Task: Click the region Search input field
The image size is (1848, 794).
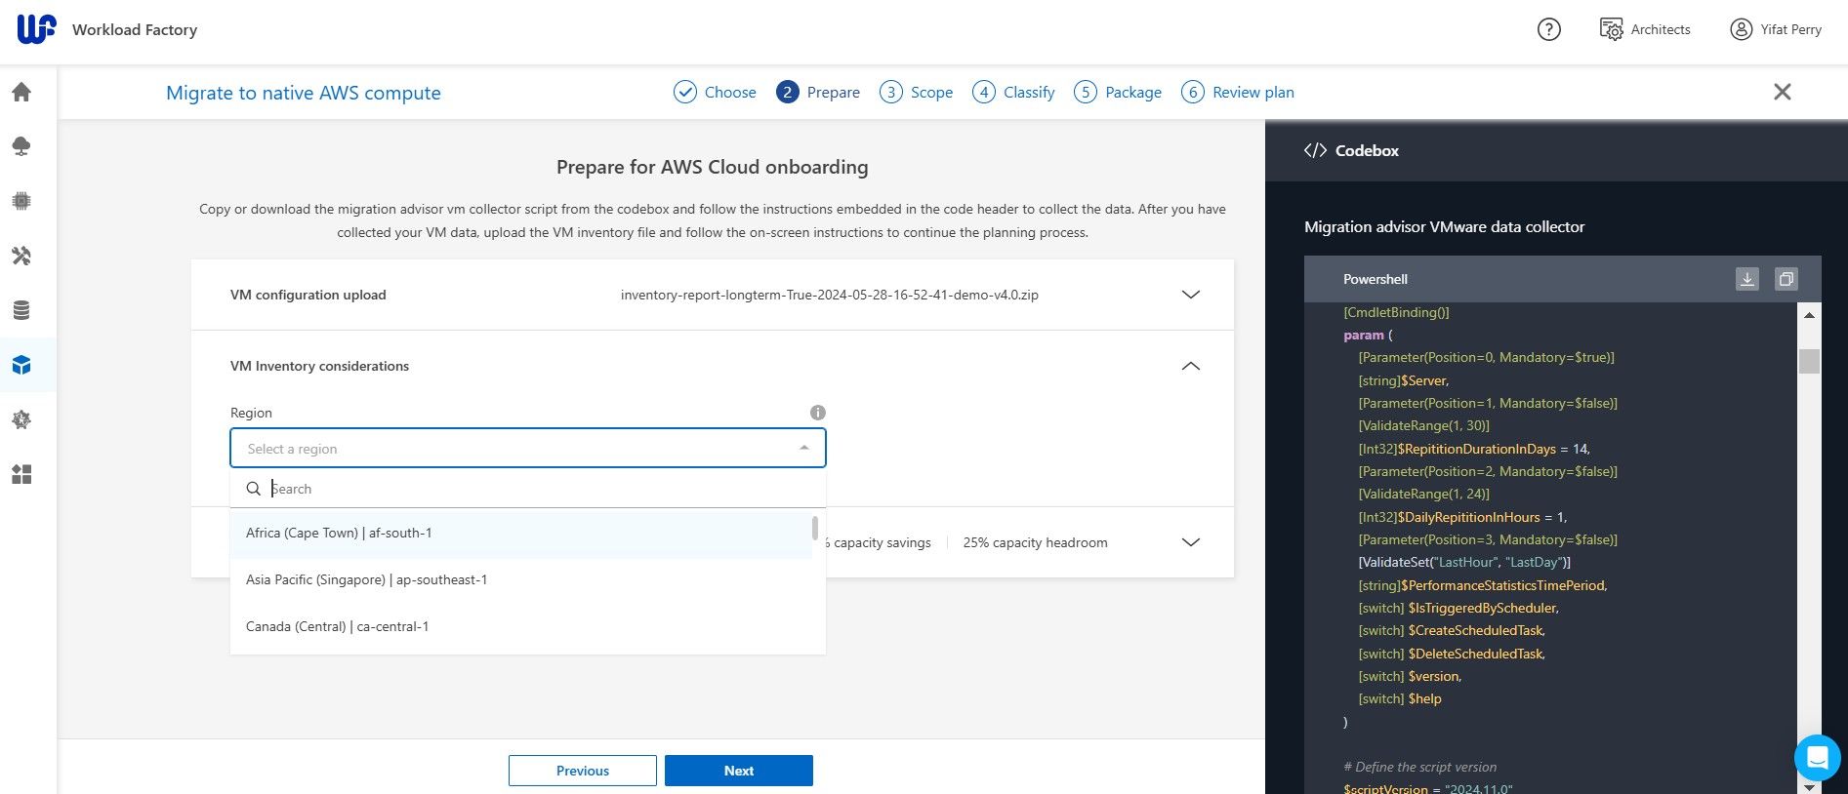Action: (537, 489)
